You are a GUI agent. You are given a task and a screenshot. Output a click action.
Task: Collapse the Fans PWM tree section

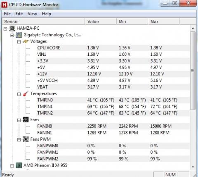pos(19,140)
